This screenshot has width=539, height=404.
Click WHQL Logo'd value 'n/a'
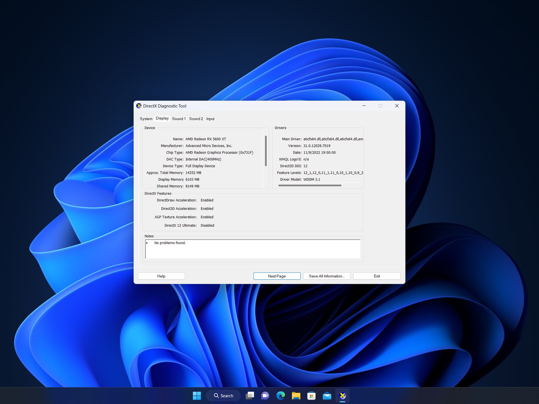[x=306, y=159]
